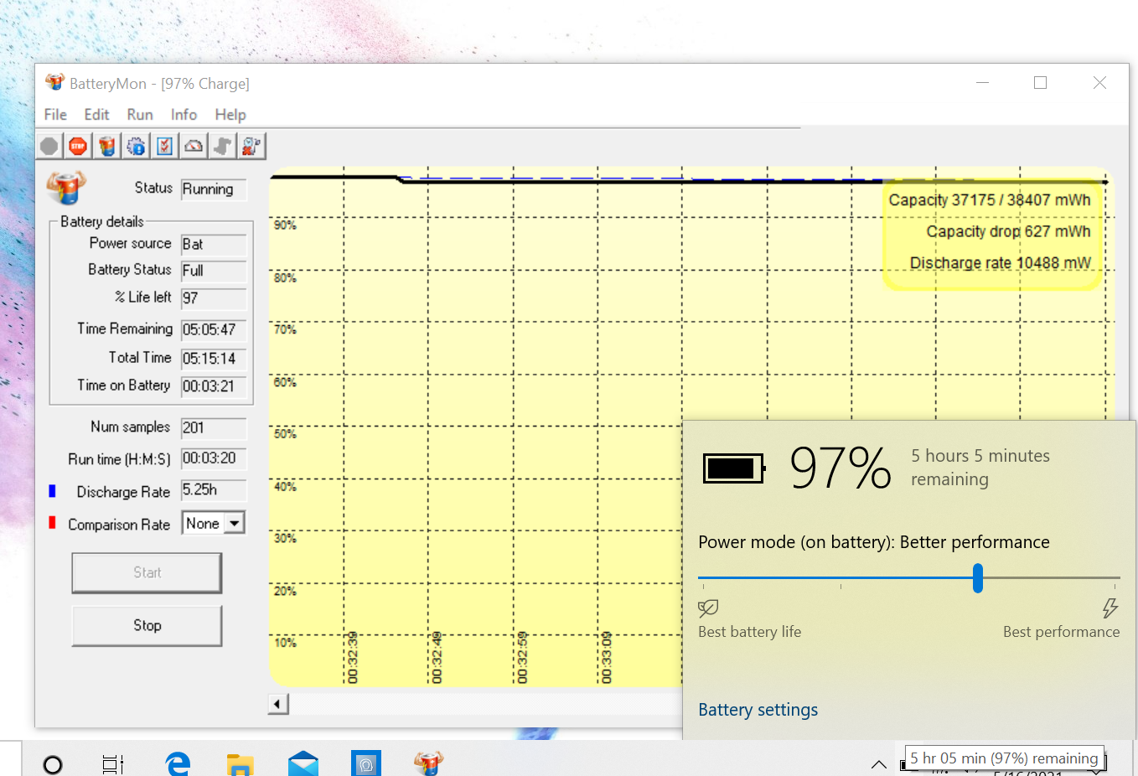This screenshot has width=1138, height=776.
Task: Click the red STOP sign toolbar icon
Action: pos(78,146)
